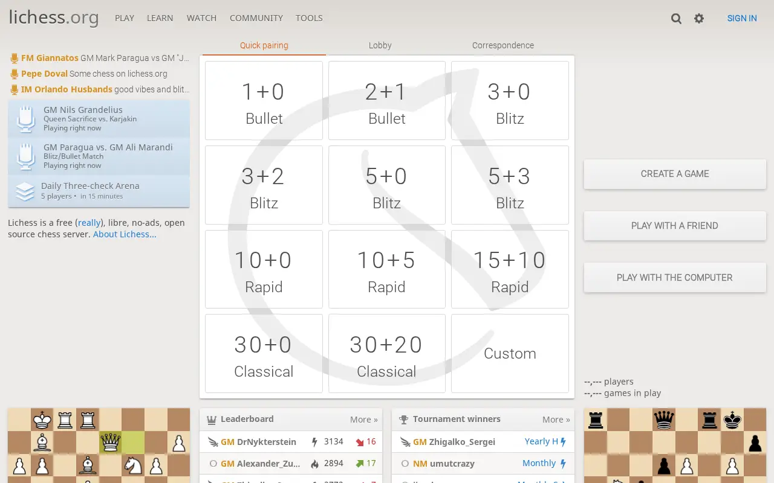Viewport: 774px width, 483px height.
Task: Click the crown icon next to Leaderboard
Action: coord(212,420)
